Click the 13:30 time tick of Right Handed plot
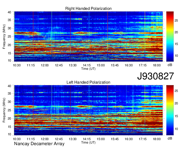The height and width of the screenshot is (147, 181). click(73, 65)
